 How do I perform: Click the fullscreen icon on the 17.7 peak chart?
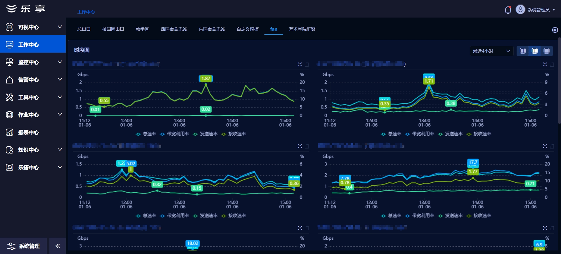click(545, 146)
